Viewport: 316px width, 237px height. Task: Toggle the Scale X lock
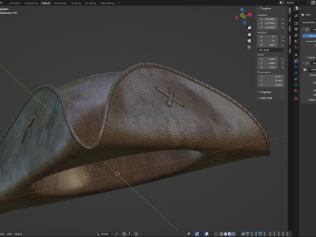tap(282, 59)
